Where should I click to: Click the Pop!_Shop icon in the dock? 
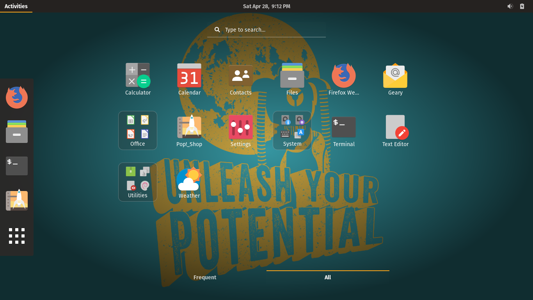17,200
